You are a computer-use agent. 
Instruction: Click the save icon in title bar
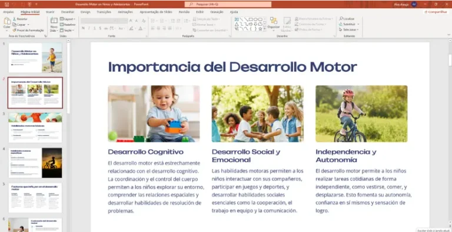click(6, 4)
